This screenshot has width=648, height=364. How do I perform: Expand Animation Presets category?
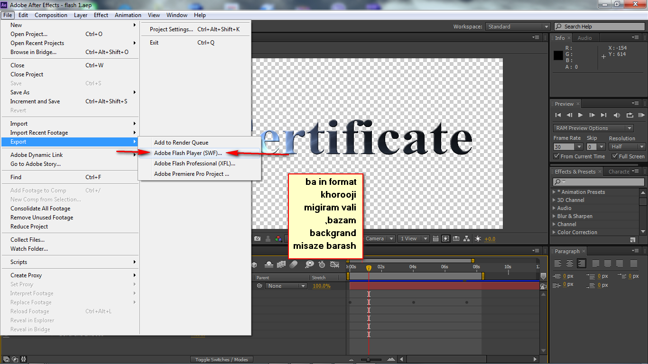[554, 192]
